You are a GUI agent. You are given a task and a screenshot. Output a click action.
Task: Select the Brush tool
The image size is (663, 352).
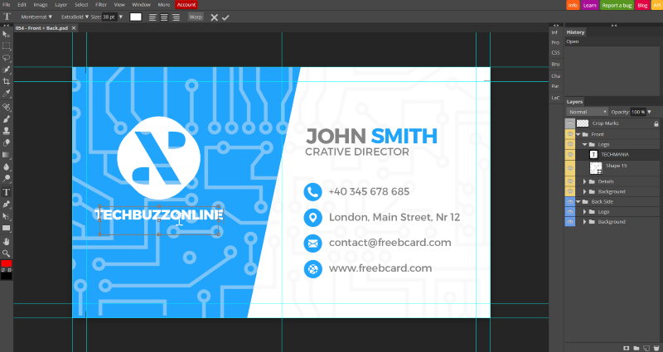pyautogui.click(x=7, y=119)
